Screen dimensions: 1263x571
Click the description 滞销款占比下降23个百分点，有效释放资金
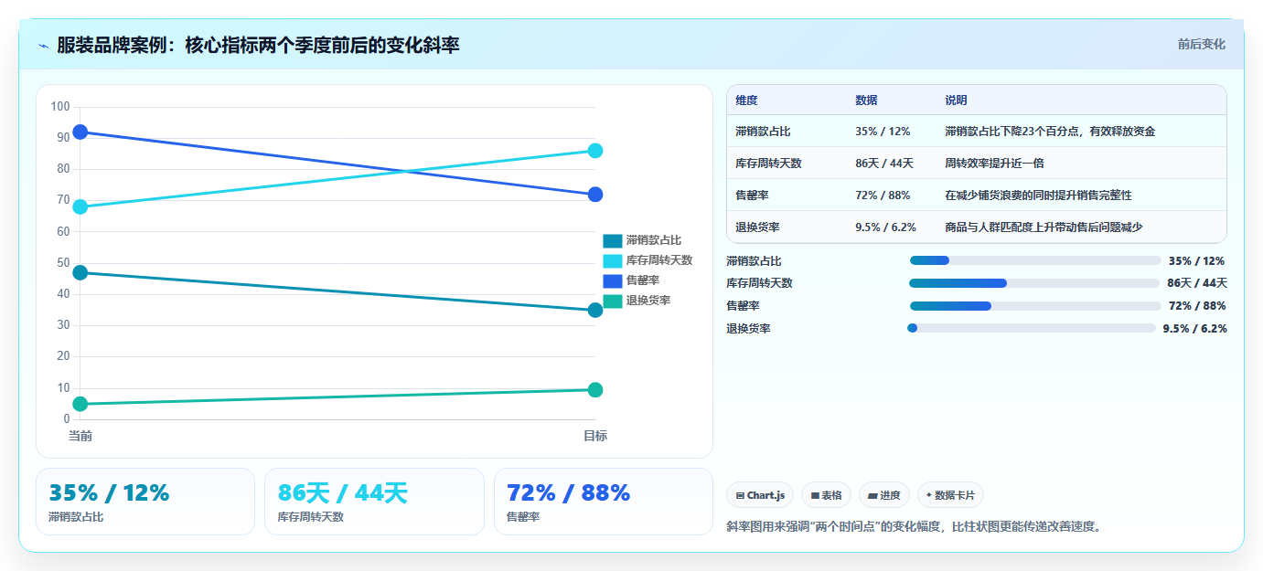tap(1050, 132)
